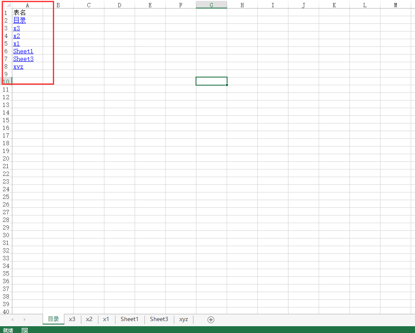Viewport: 415px width, 333px height.
Task: Switch to the x2 sheet tab
Action: [89, 319]
